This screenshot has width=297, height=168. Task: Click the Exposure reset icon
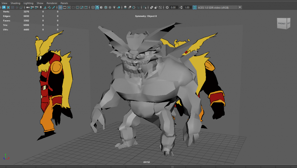pos(167,7)
